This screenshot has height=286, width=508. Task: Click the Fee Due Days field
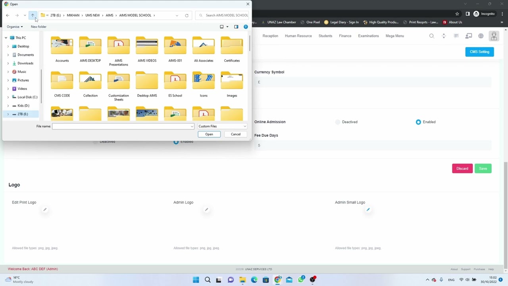point(373,145)
